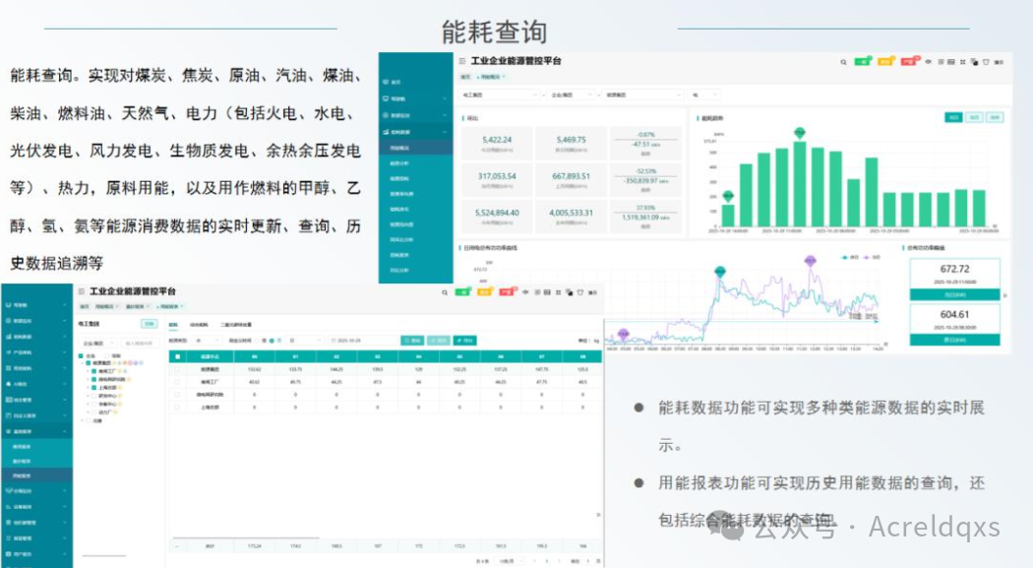Toggle teal series in line chart legend
The height and width of the screenshot is (568, 1033).
click(851, 257)
